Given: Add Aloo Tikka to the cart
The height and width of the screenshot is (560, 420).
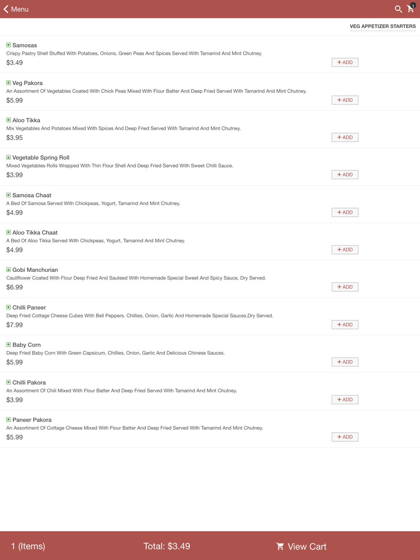Looking at the screenshot, I should [x=345, y=137].
